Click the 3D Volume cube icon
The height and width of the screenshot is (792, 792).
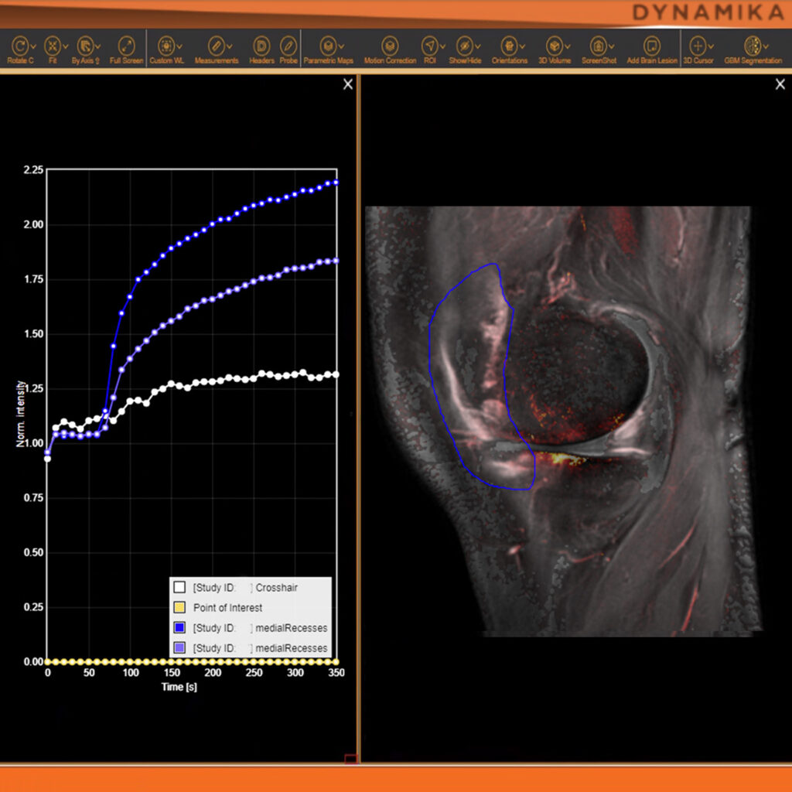coord(553,46)
